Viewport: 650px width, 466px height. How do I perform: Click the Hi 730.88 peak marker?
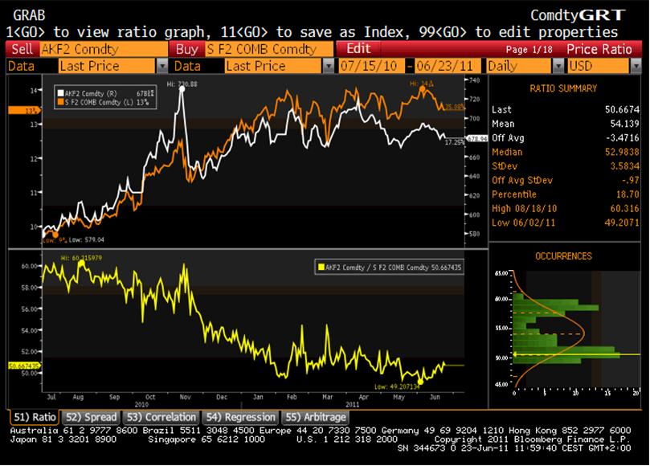182,88
